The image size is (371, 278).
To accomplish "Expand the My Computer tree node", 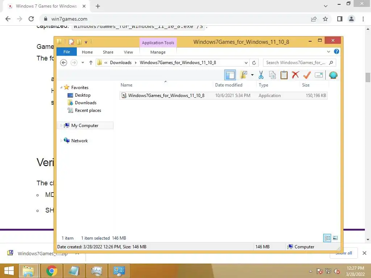I will point(61,125).
